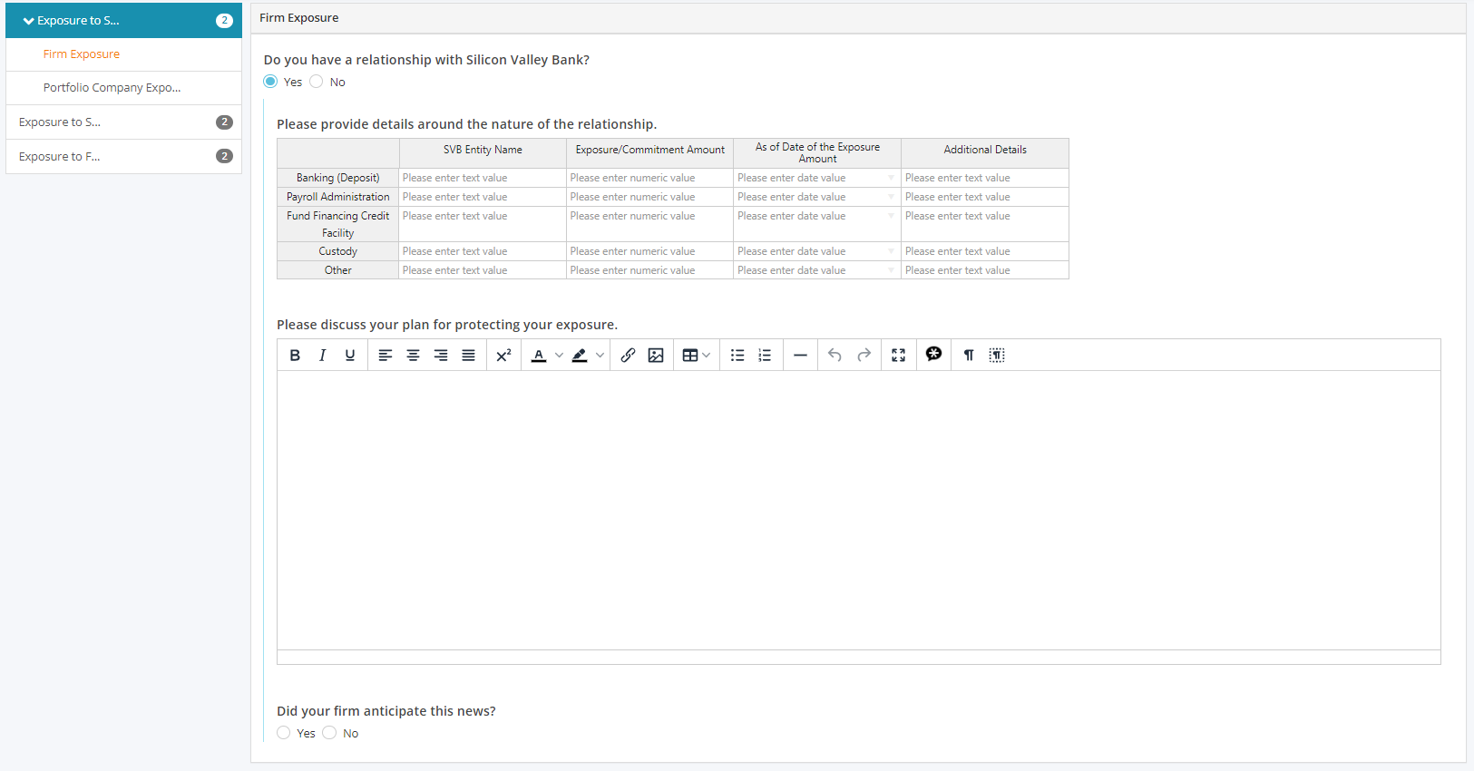
Task: Open date dropdown for Custody row
Action: 891,251
